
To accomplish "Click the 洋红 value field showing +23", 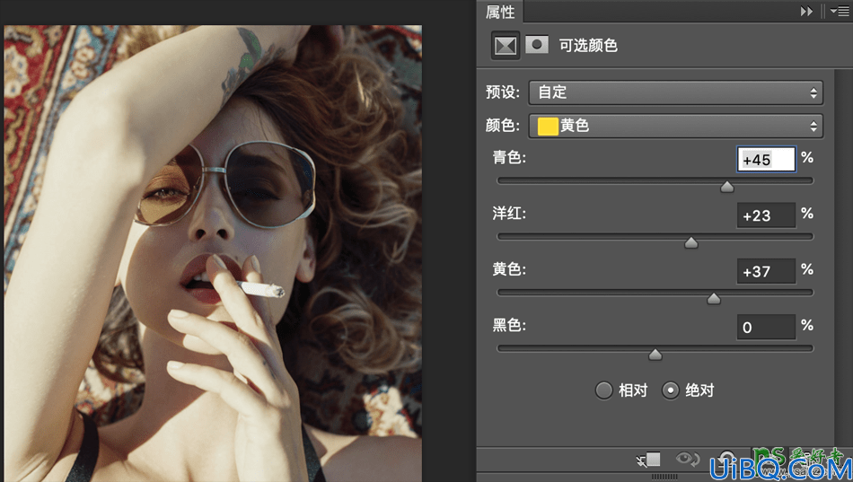I will pyautogui.click(x=766, y=215).
